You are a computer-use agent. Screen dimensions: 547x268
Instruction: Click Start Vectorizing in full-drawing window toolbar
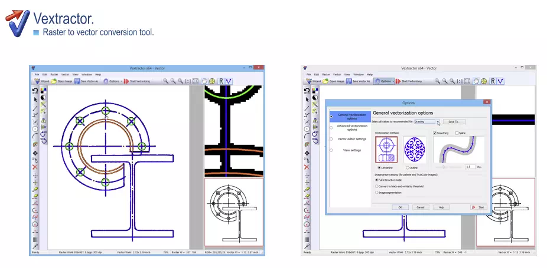click(137, 81)
